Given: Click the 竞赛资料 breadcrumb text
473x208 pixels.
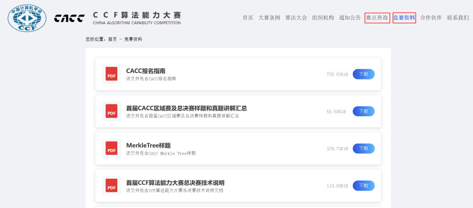Looking at the screenshot, I should point(133,39).
